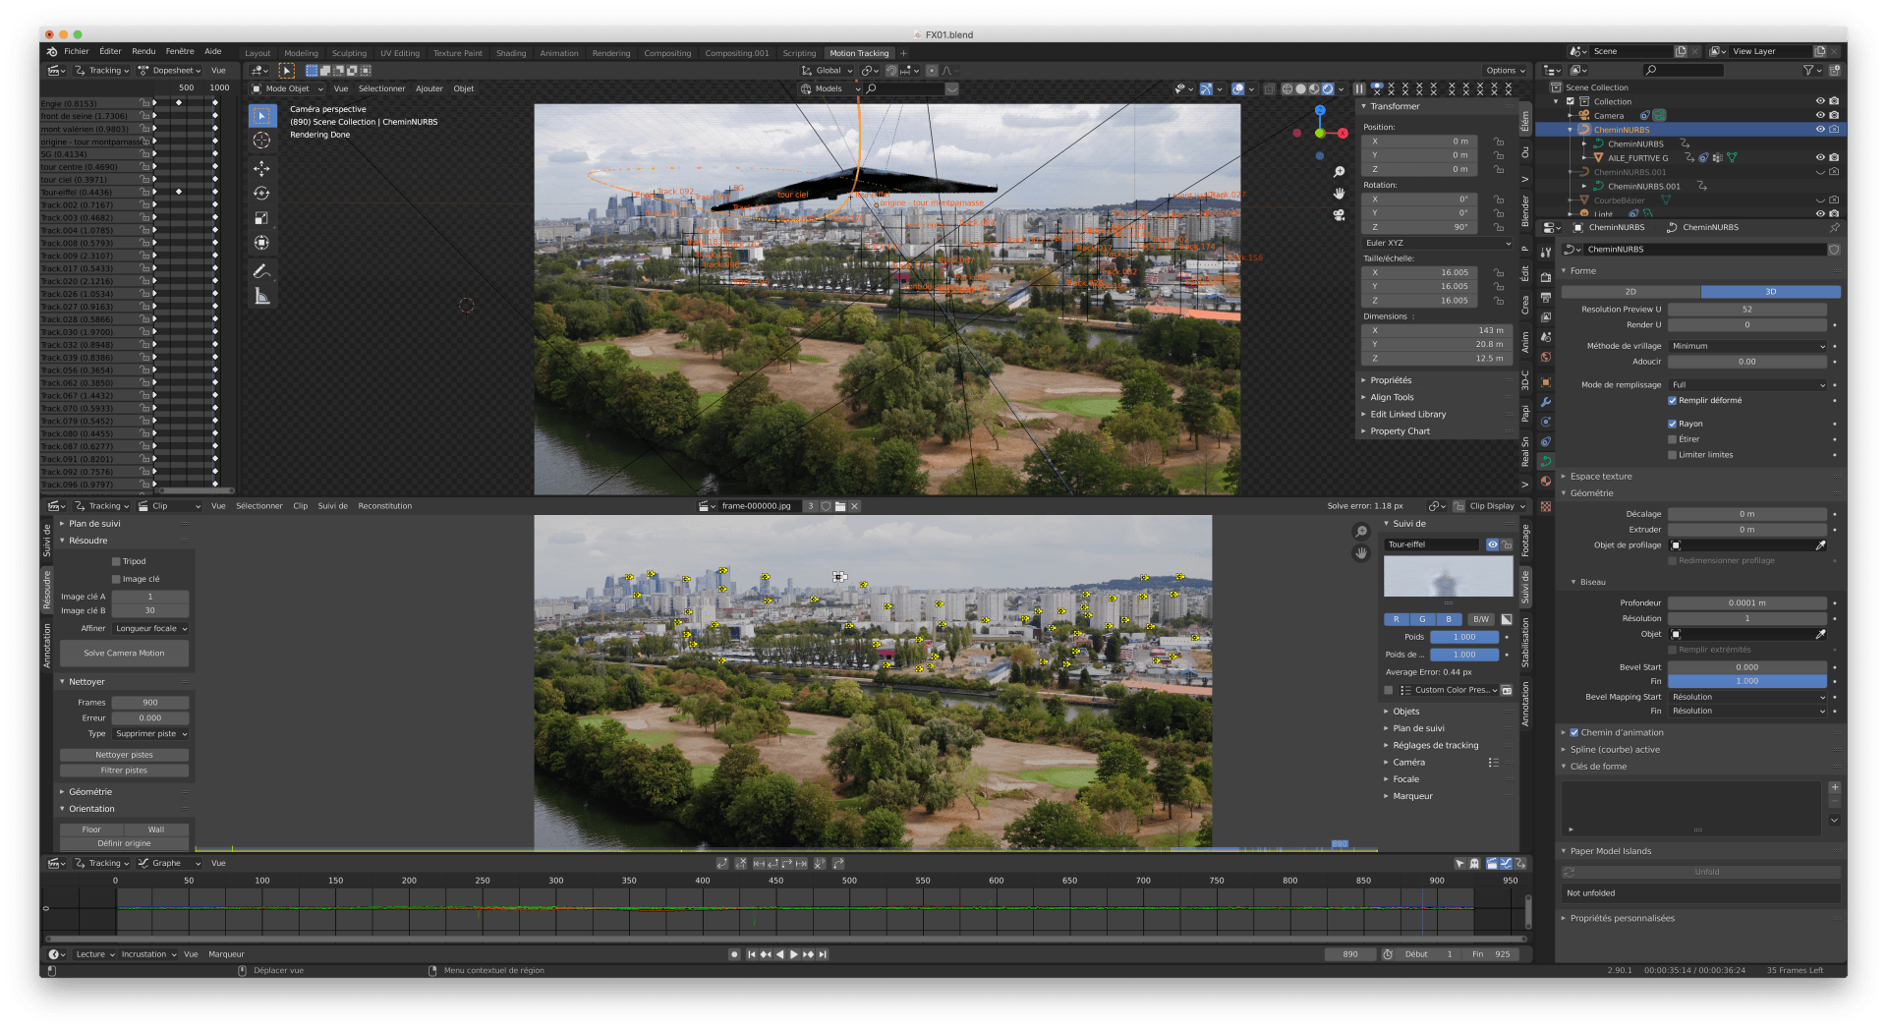Viewport: 1887px width, 1030px height.
Task: Open the Mode Objet dropdown
Action: (288, 88)
